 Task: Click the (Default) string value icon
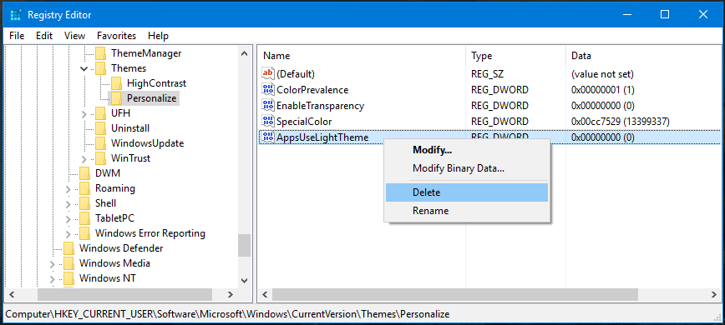pos(268,74)
